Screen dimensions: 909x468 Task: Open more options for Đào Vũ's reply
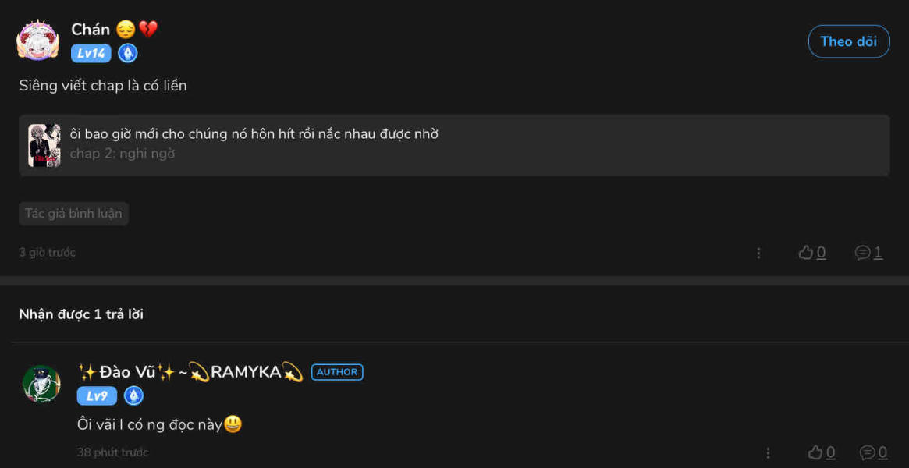coord(768,453)
